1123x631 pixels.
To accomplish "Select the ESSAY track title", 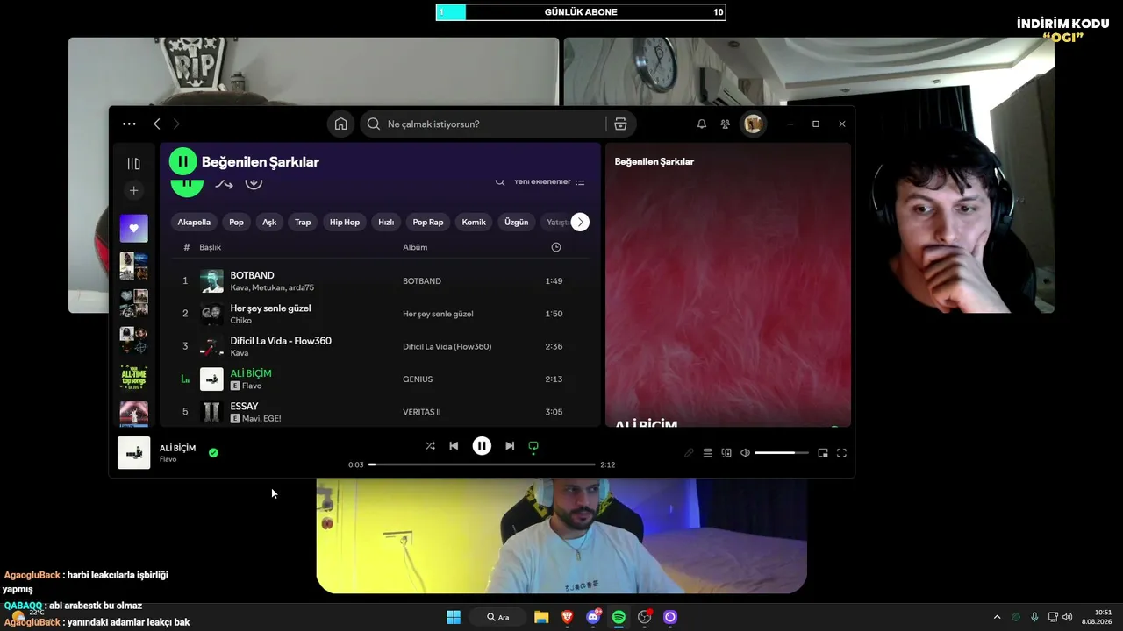I will [244, 406].
